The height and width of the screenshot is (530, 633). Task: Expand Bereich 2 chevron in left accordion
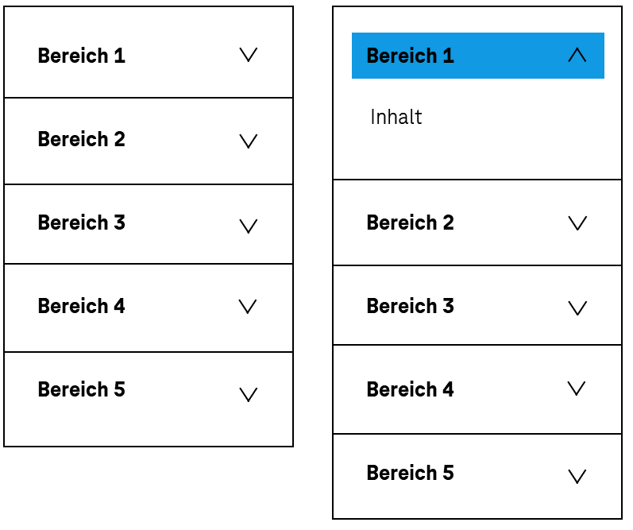[x=249, y=141]
